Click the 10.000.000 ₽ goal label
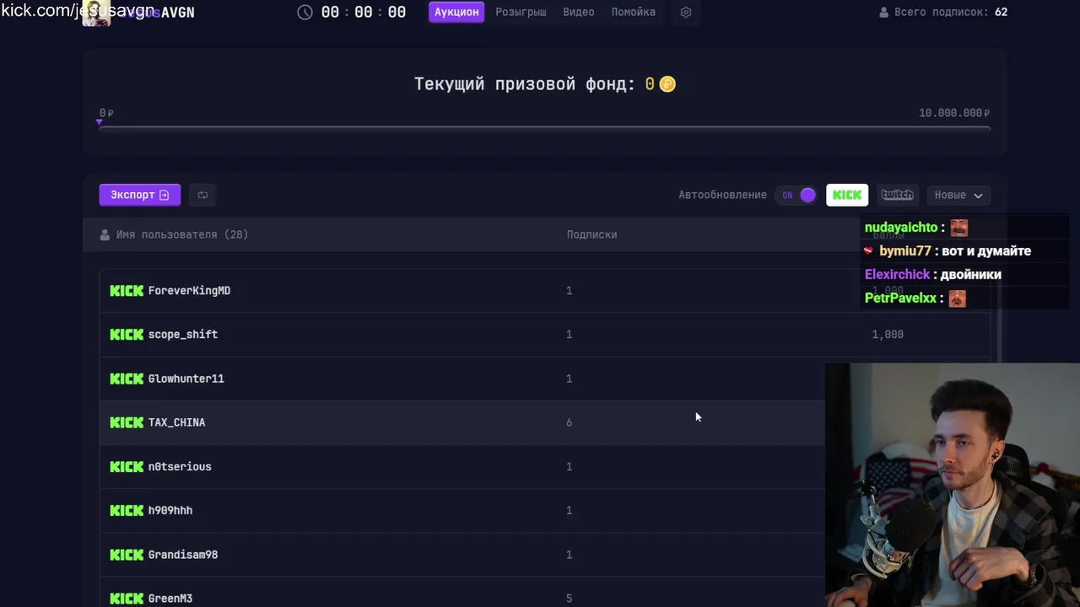1080x607 pixels. 954,113
